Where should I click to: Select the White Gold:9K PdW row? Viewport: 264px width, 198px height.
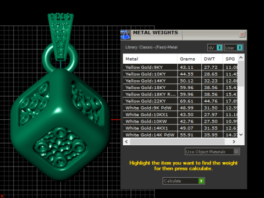(180, 108)
